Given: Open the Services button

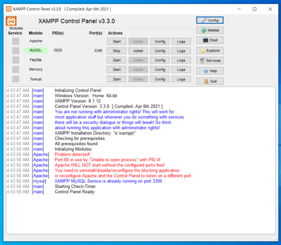Looking at the screenshot, I should 210,61.
